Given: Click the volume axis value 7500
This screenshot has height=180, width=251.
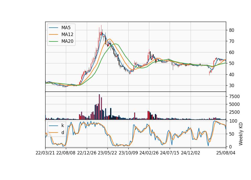Looking at the screenshot, I should (x=234, y=97).
